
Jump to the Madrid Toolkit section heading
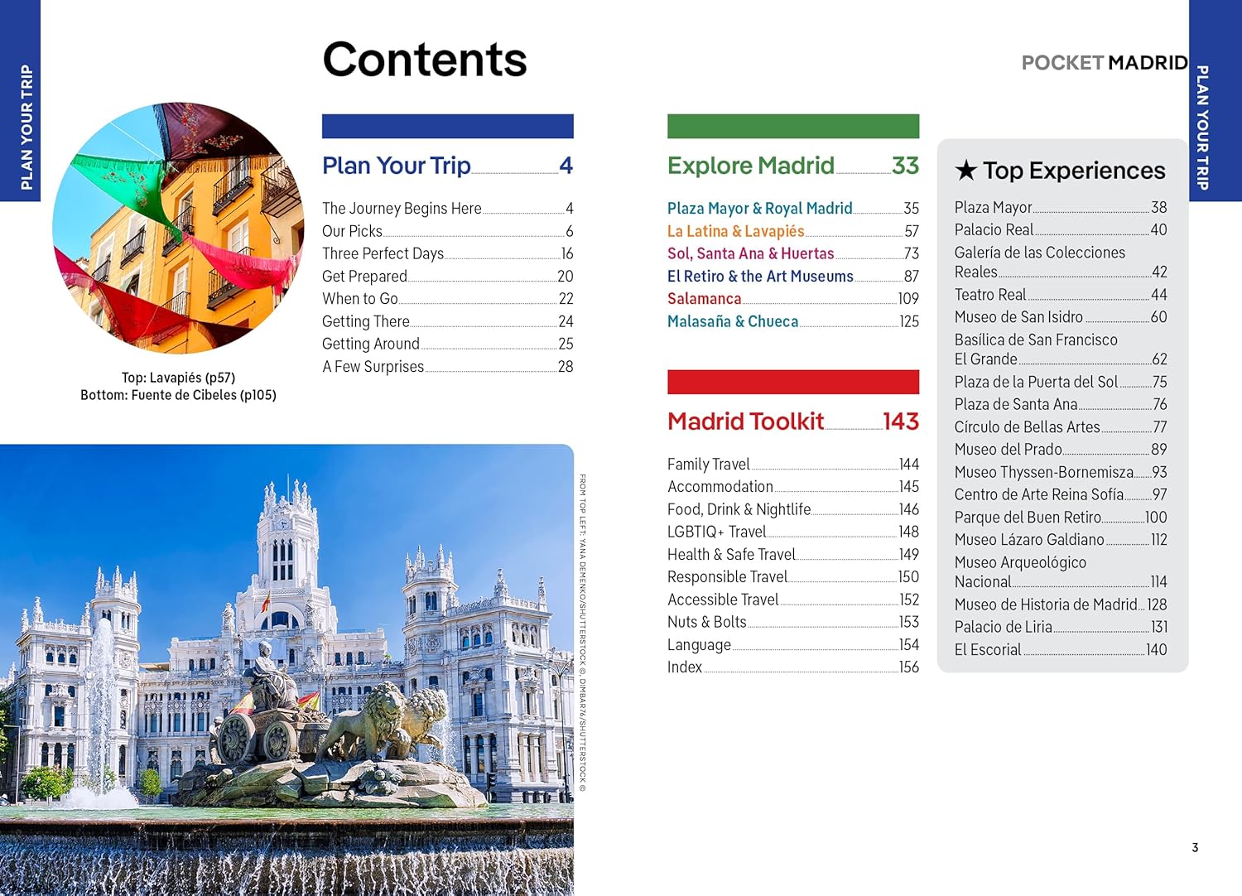[x=745, y=422]
